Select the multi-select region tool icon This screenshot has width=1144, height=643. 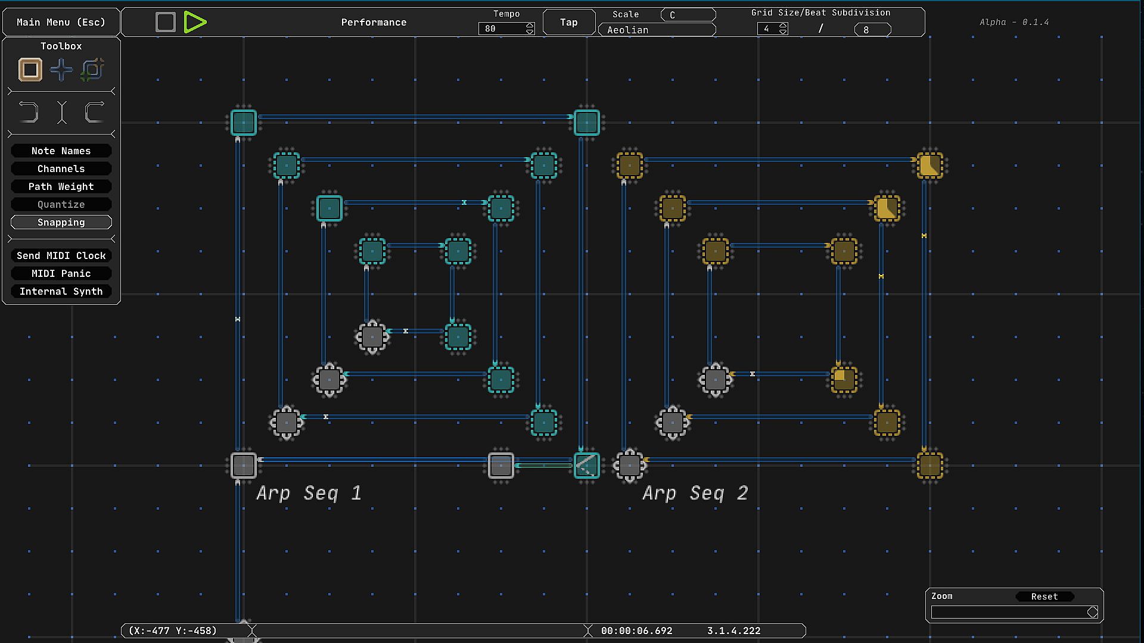(x=92, y=70)
